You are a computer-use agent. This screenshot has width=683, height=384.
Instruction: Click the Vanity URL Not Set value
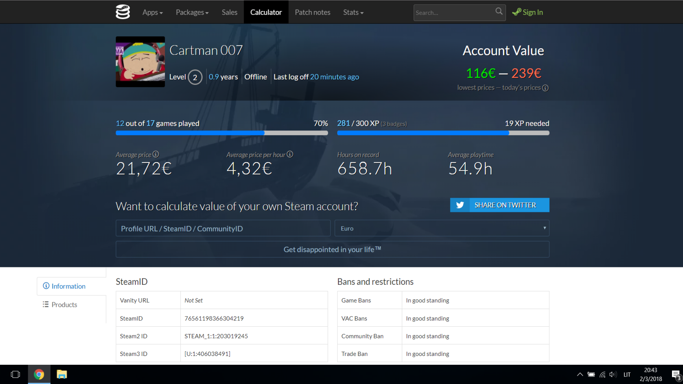[x=194, y=300]
